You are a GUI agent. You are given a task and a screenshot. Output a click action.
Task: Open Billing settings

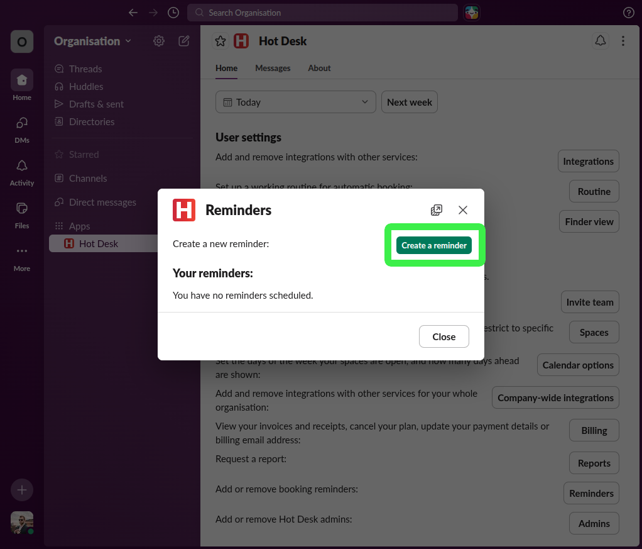coord(593,430)
